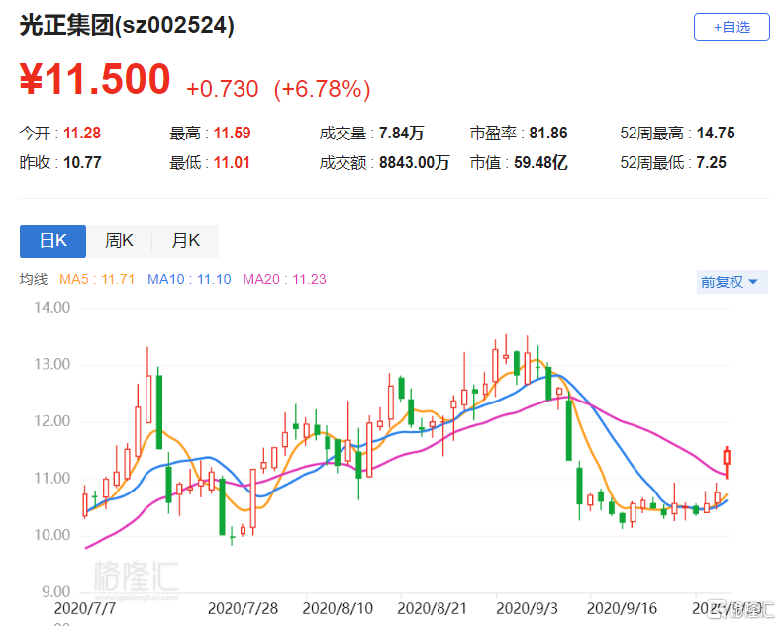This screenshot has width=781, height=626.
Task: Select 52周最低 value 7.25
Action: pyautogui.click(x=711, y=162)
